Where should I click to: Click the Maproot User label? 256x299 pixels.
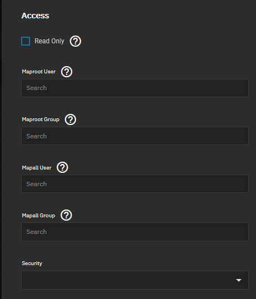coord(39,72)
